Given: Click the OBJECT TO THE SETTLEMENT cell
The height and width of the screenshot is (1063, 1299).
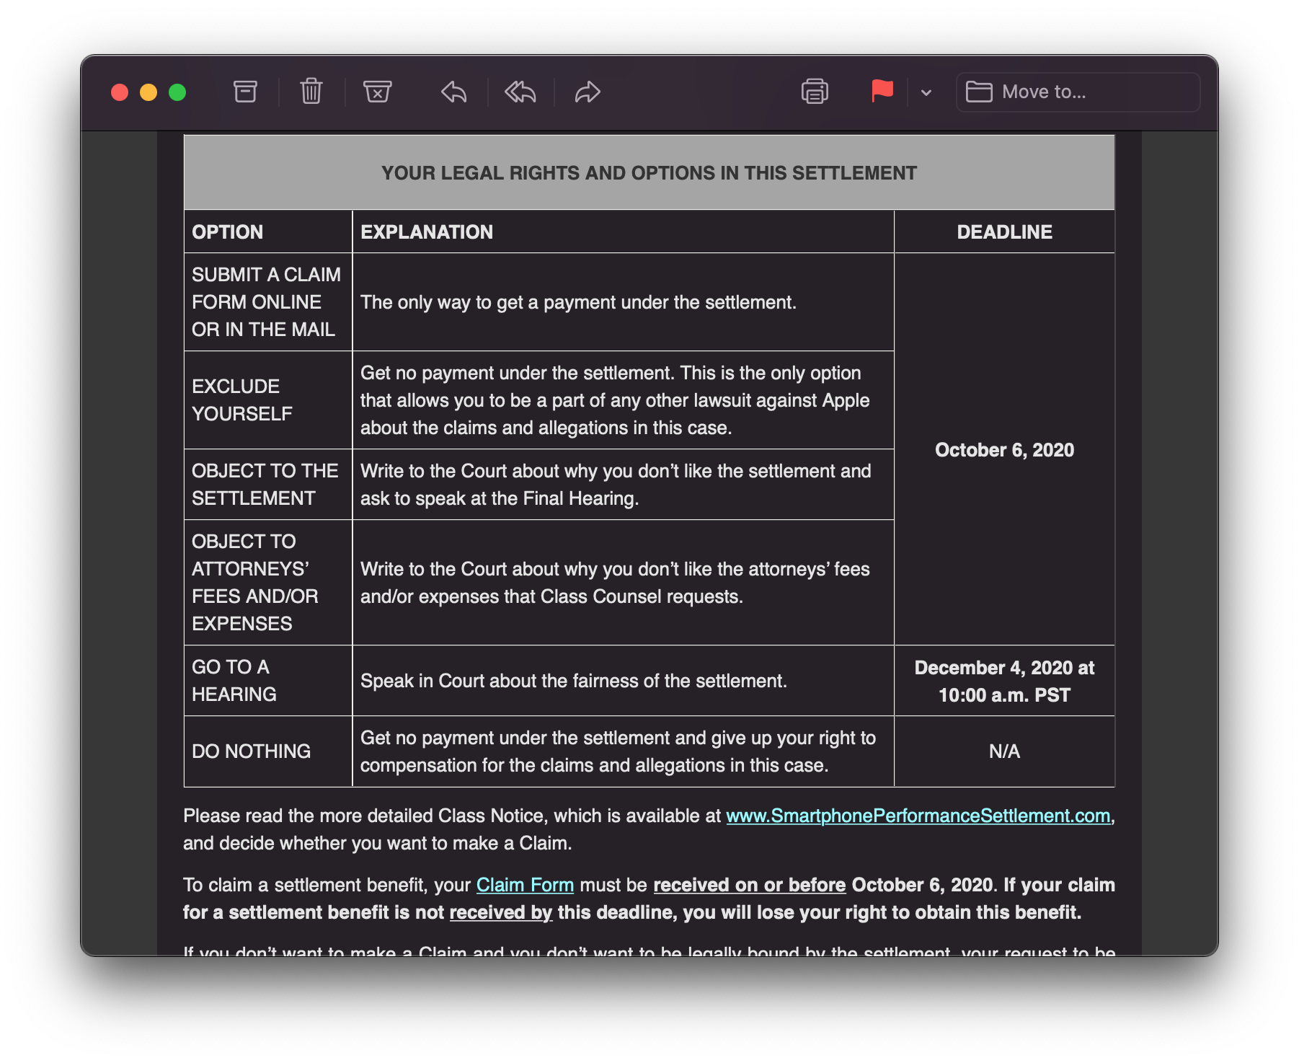Looking at the screenshot, I should tap(267, 485).
